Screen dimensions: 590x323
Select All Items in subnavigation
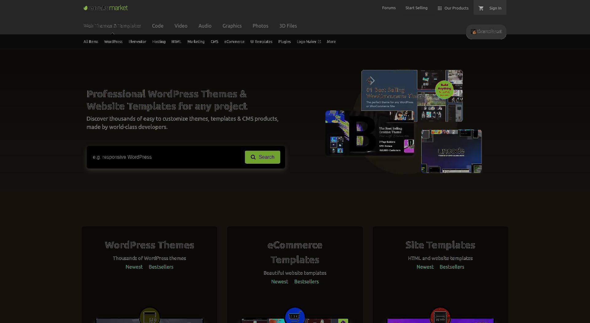91,41
